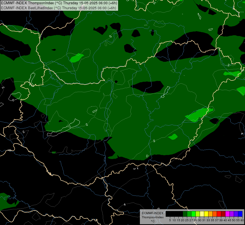Click the ThompsonIndex title line at top
The height and width of the screenshot is (225, 245).
pos(59,3)
